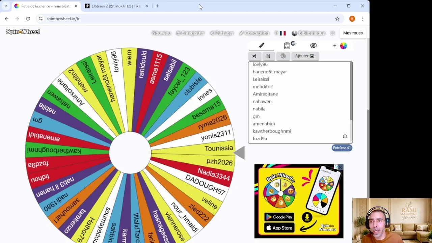Go back in browser history
432x243 pixels.
click(6, 19)
